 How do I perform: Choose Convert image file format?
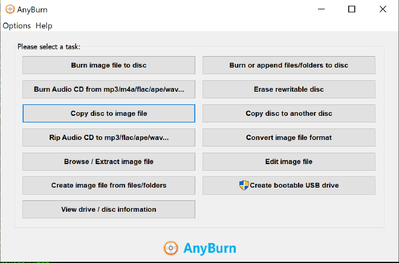(x=288, y=138)
